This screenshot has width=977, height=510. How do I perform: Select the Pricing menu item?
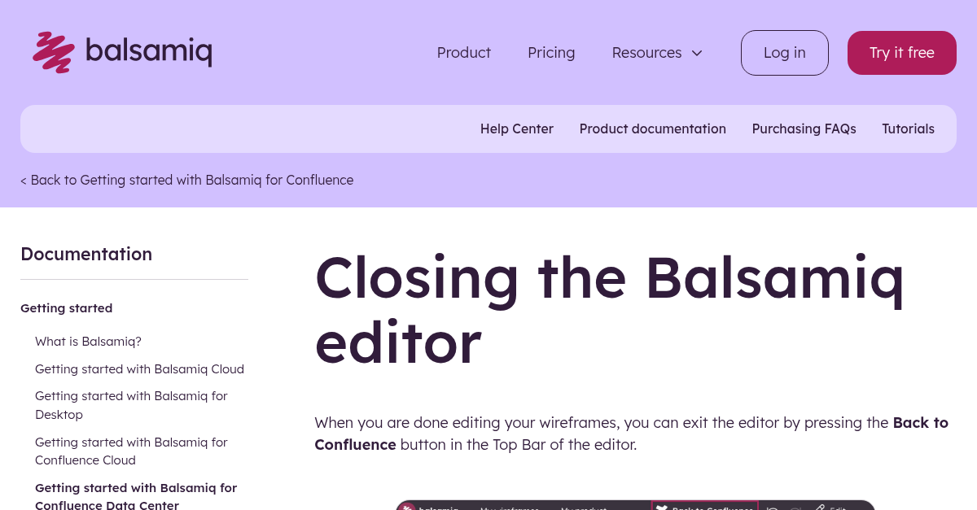[551, 52]
